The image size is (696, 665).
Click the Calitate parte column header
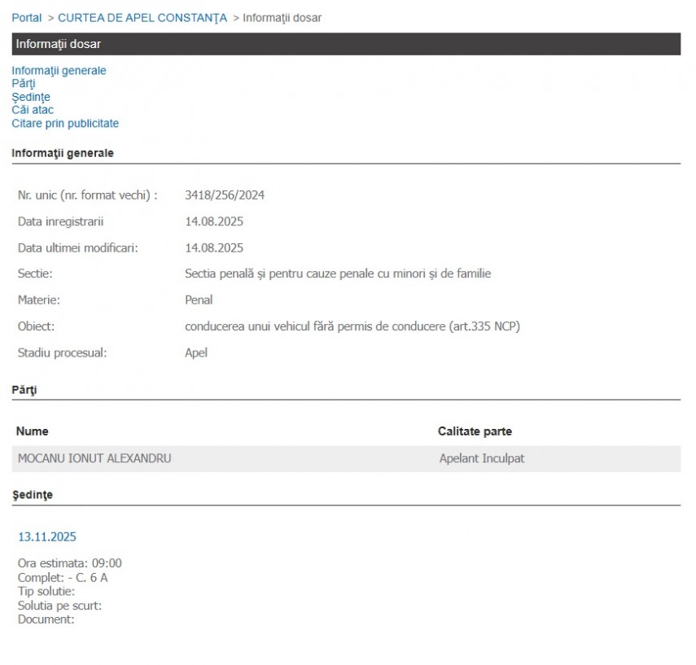point(475,431)
